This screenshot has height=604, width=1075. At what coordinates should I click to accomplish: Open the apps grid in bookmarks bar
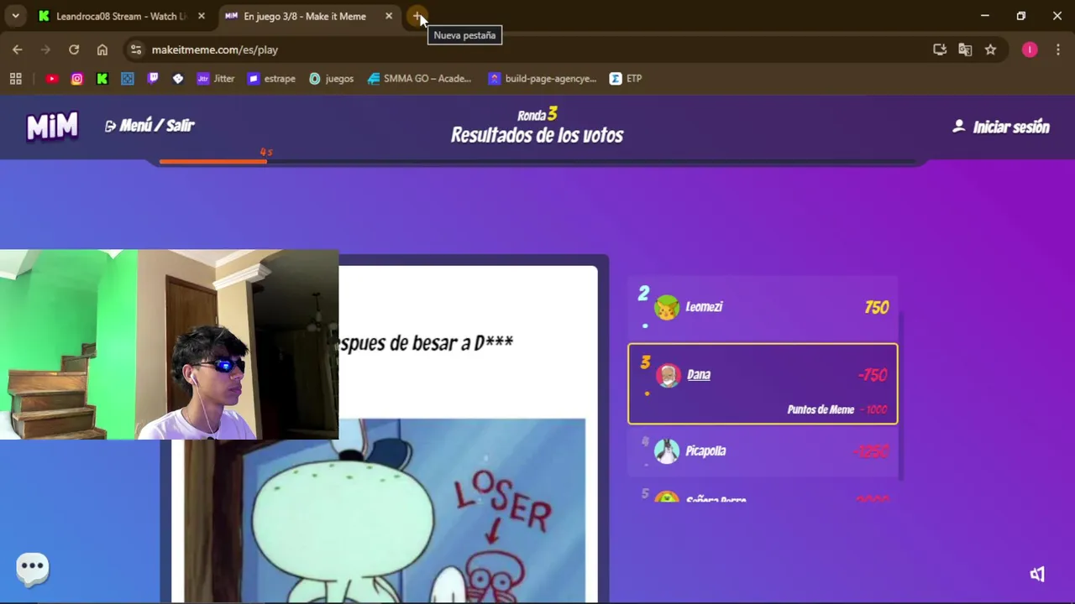(x=15, y=79)
